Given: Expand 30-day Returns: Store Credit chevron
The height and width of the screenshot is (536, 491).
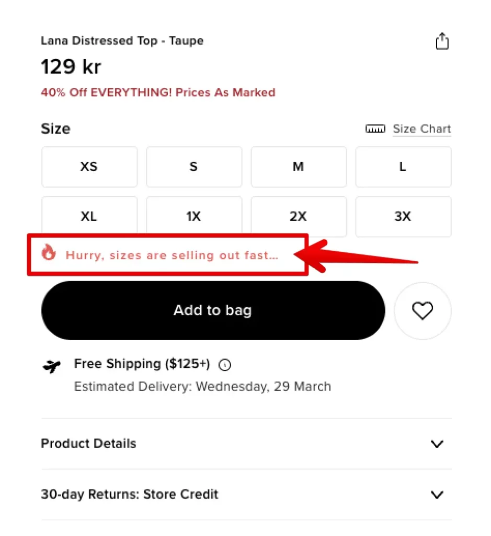Looking at the screenshot, I should coord(437,494).
